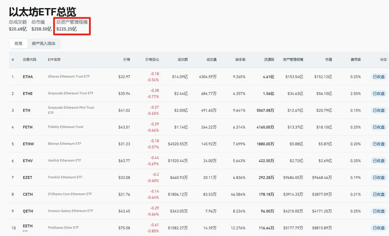Click the $9686.00万 asset value for EZET
This screenshot has height=236, width=389.
pyautogui.click(x=293, y=178)
